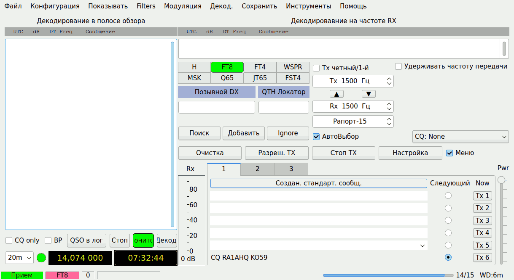Switch to tab 1
Screen dimensions: 514x280
pyautogui.click(x=224, y=169)
